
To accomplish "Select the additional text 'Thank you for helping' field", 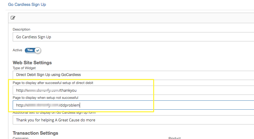I will click(x=133, y=120).
